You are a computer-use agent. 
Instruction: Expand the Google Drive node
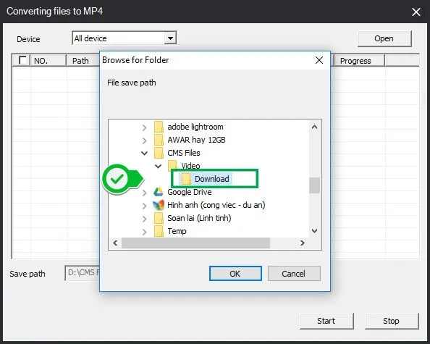pyautogui.click(x=144, y=193)
